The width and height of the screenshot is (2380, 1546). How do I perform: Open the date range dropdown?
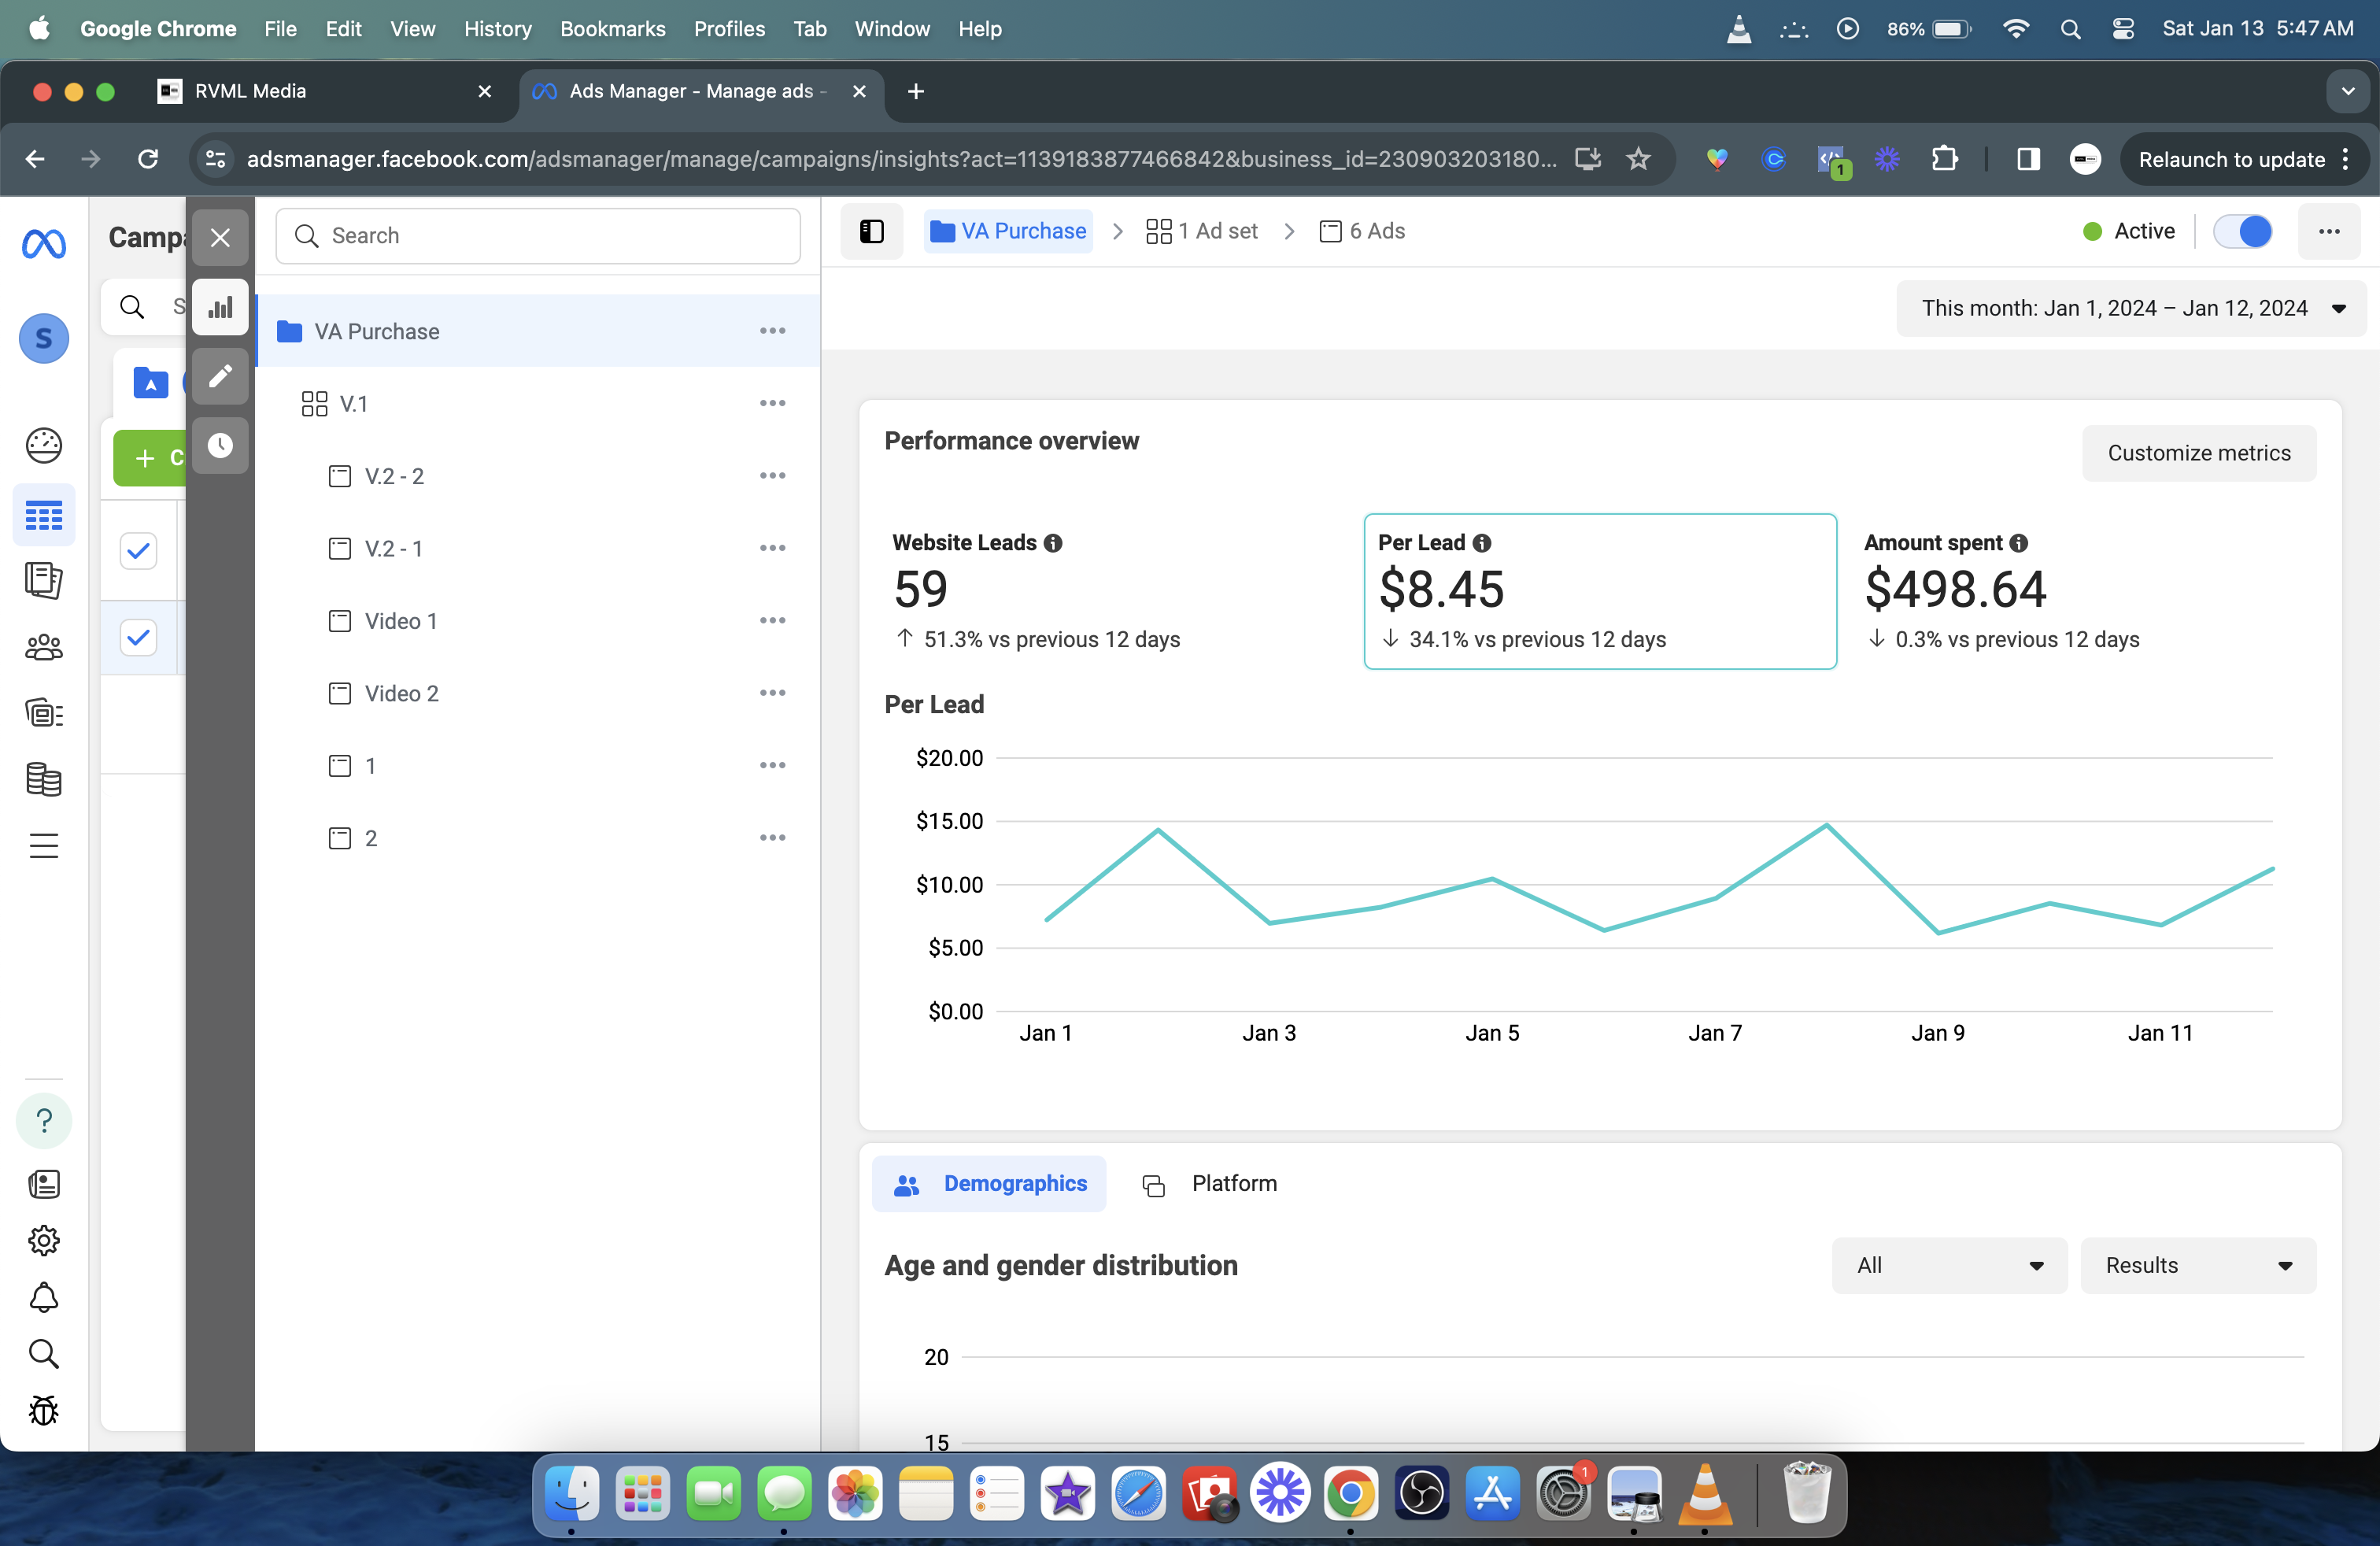click(x=2131, y=308)
